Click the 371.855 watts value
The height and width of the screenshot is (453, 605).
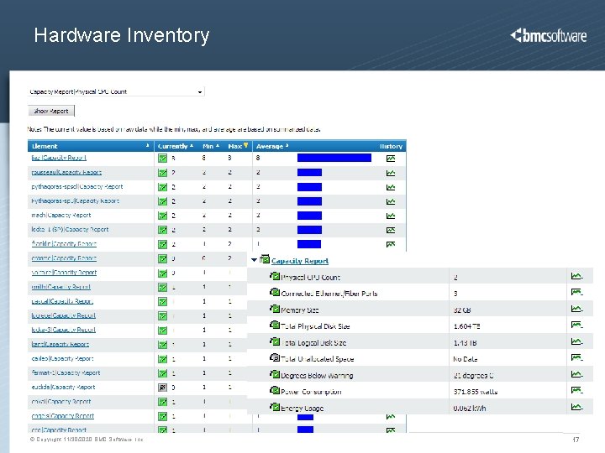[476, 392]
